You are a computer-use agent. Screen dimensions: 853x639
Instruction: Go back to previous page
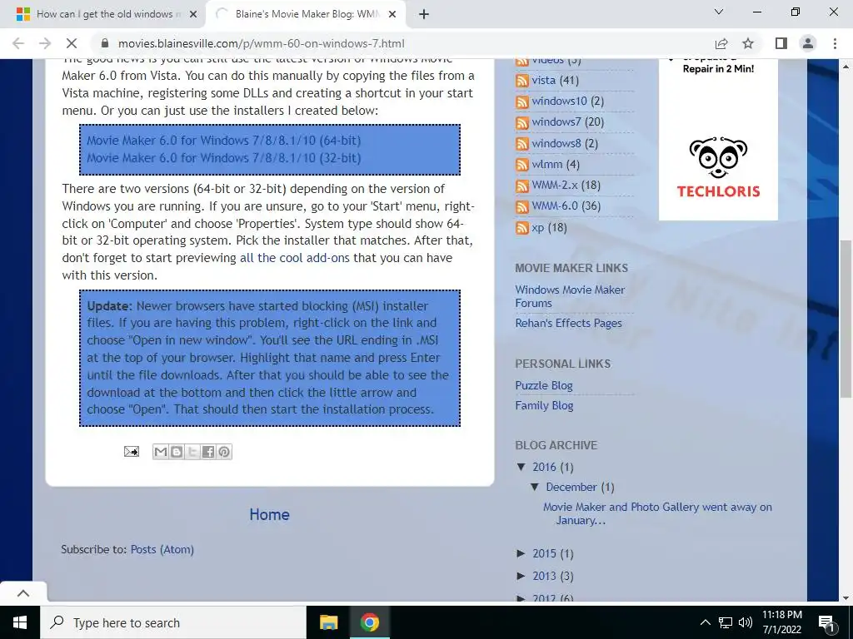[18, 43]
